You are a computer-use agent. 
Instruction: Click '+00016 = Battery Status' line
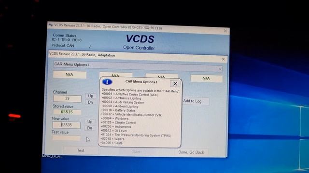tap(118, 110)
